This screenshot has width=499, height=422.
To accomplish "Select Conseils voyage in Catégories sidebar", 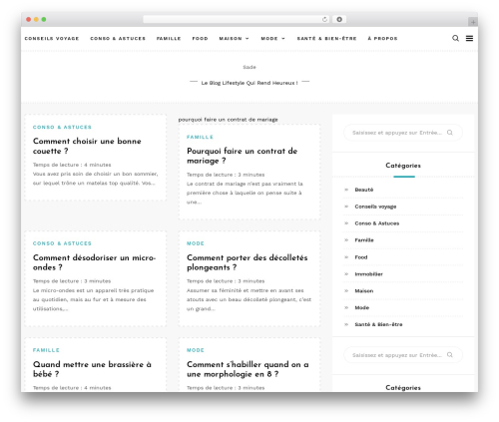I will pos(375,207).
